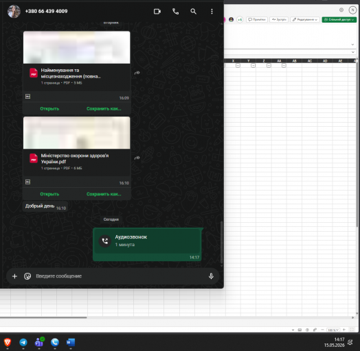Click caption icon on the 16:09 document message
This screenshot has height=351, width=360.
point(27,97)
